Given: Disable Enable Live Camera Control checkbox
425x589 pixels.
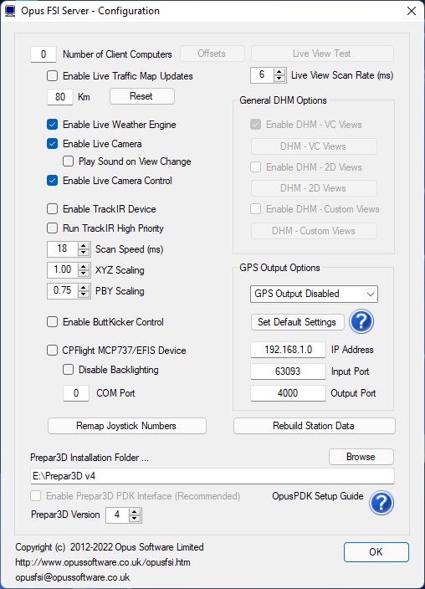Looking at the screenshot, I should 52,181.
